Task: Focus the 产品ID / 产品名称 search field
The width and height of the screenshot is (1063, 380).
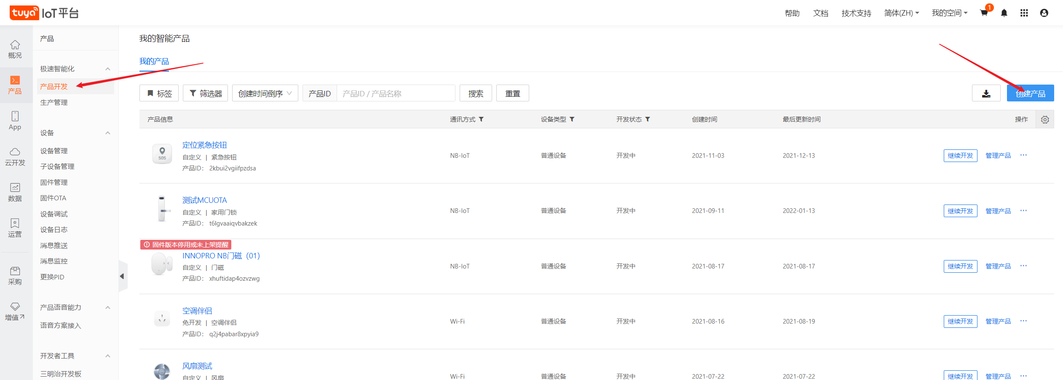Action: (x=396, y=93)
